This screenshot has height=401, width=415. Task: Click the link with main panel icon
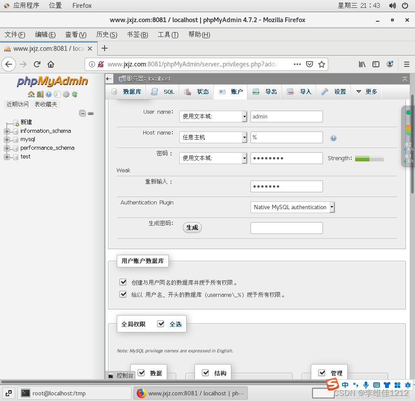(91, 113)
